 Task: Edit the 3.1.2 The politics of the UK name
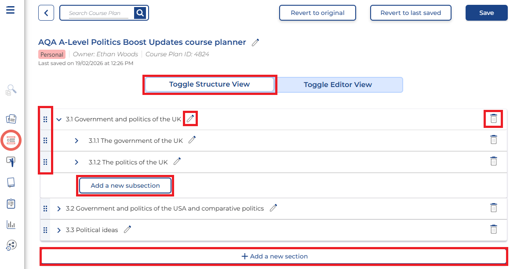[177, 162]
